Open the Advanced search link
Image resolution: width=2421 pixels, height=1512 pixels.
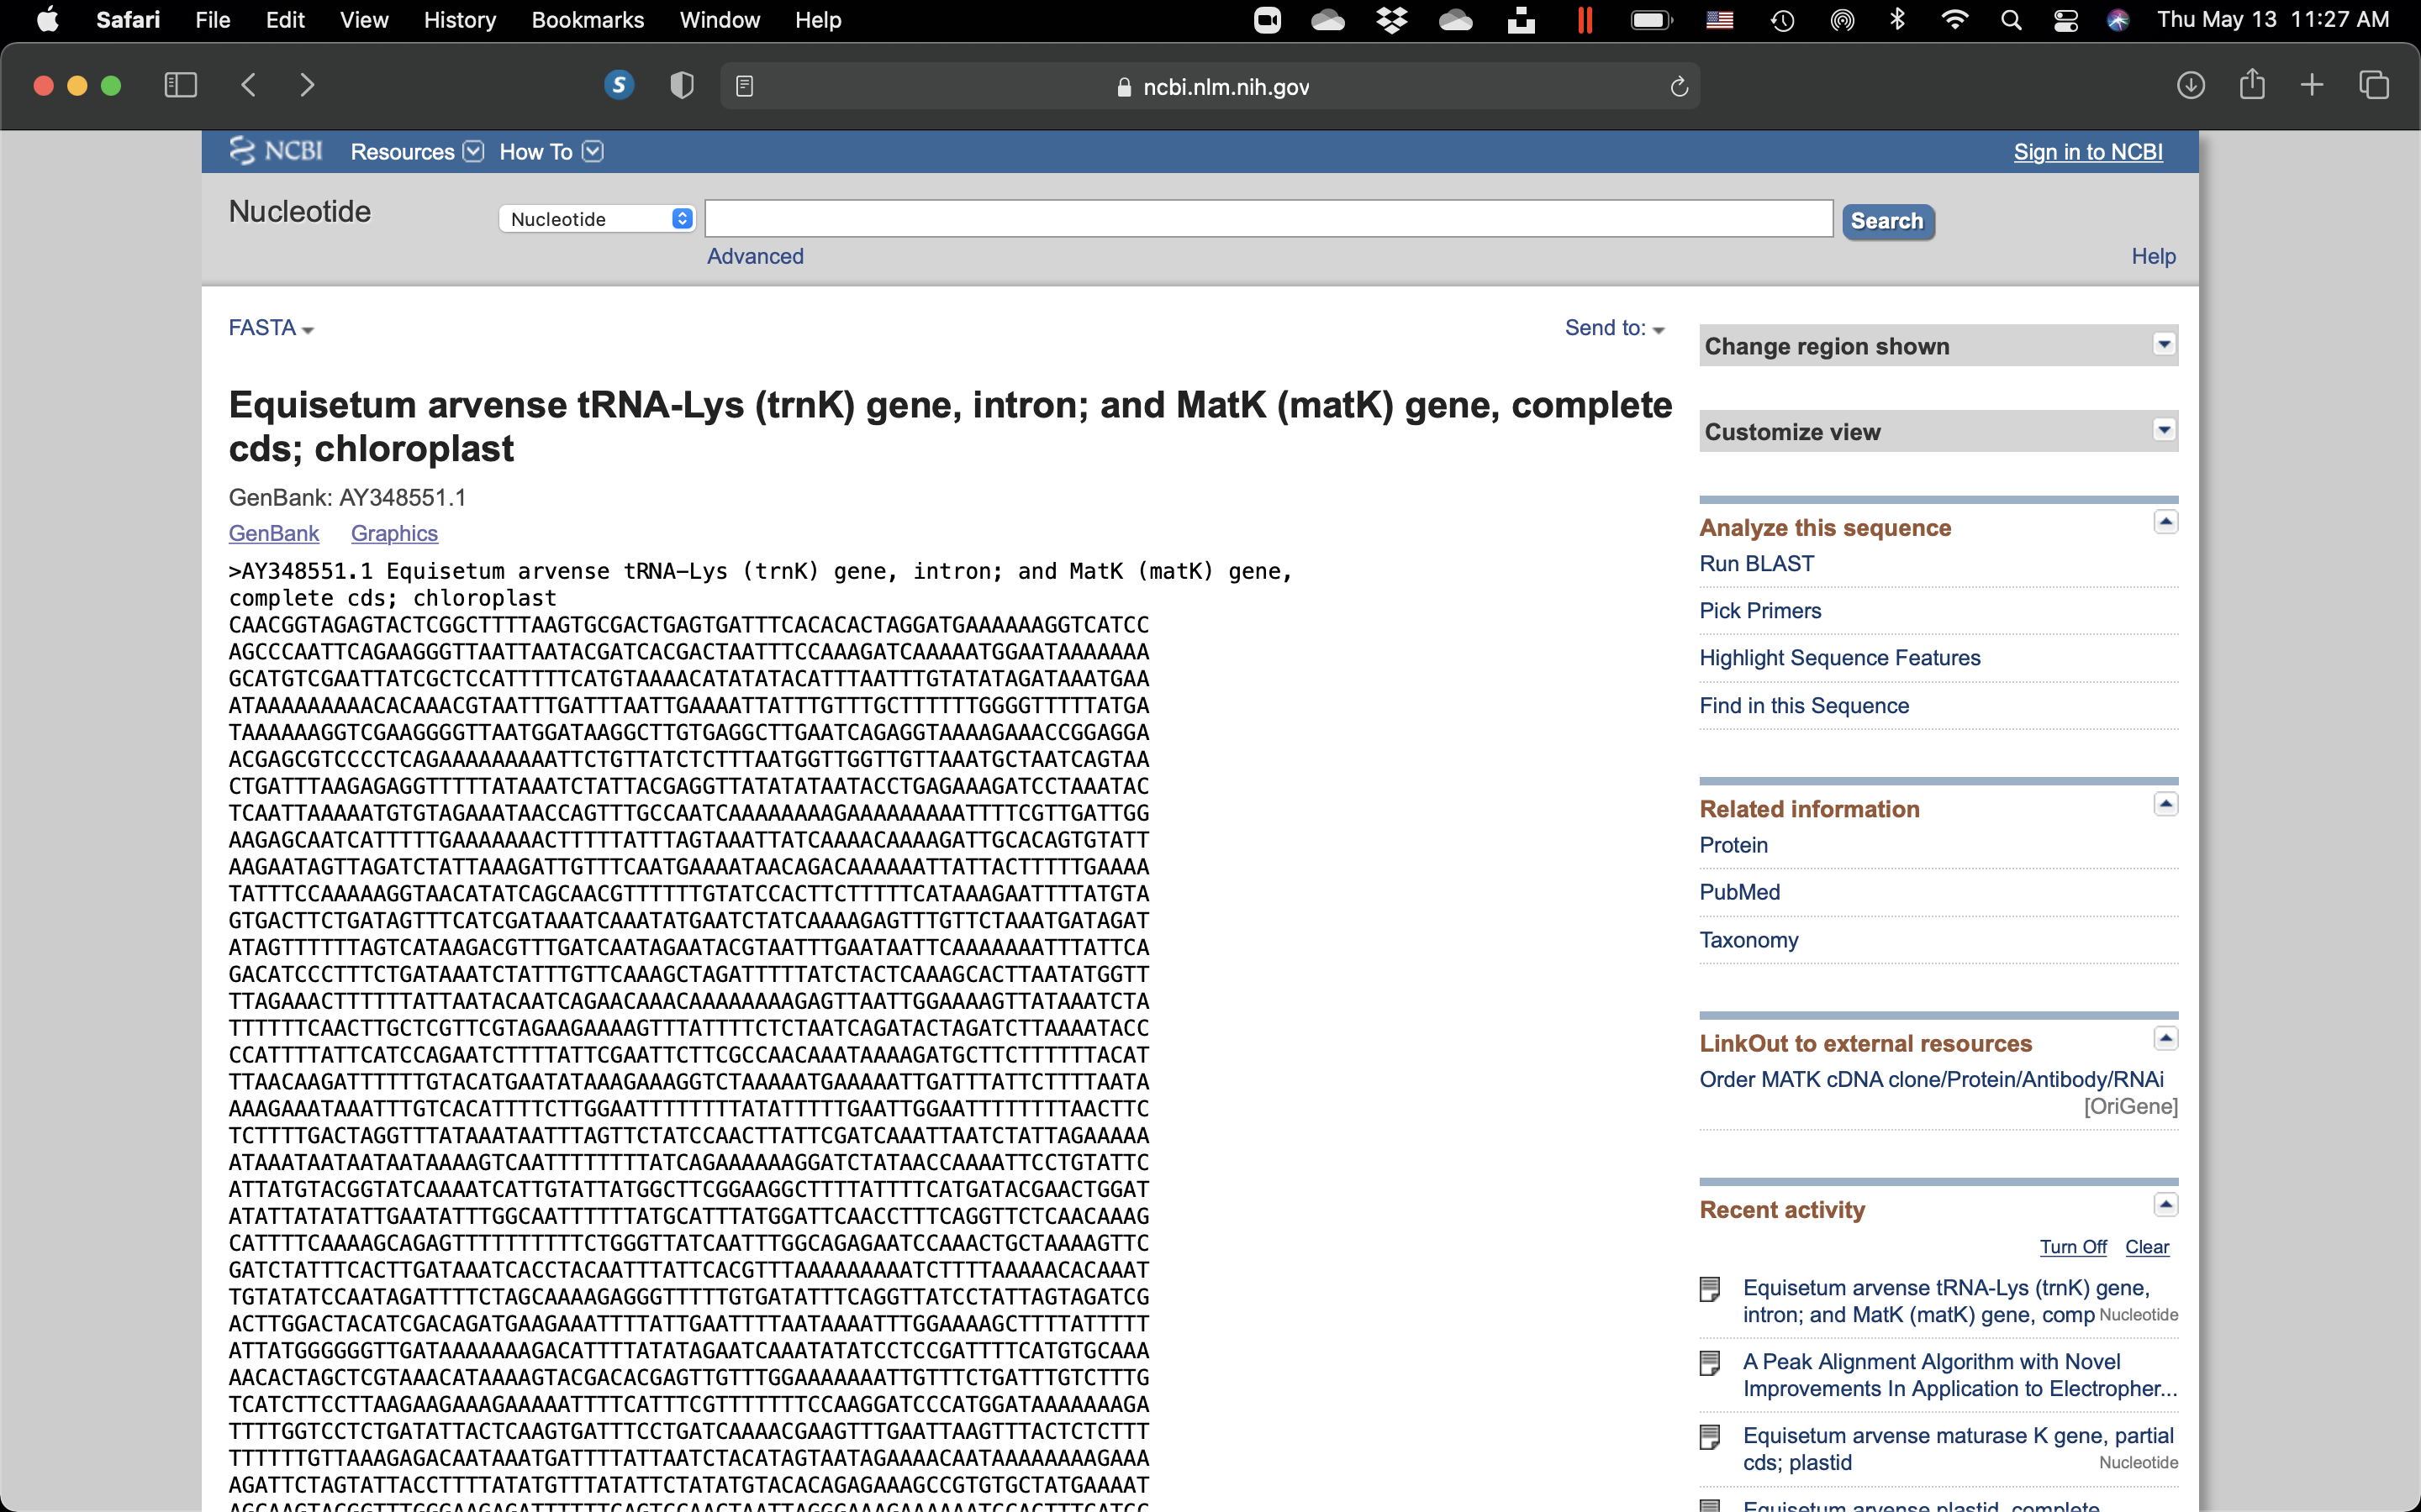coord(756,257)
